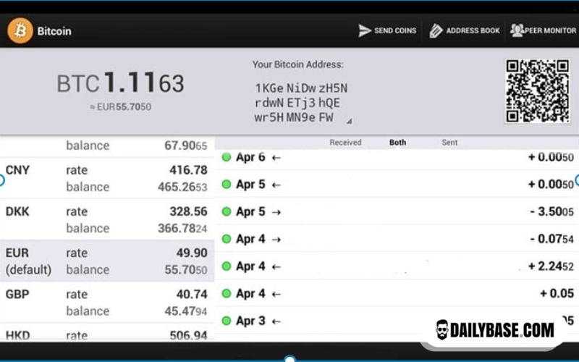This screenshot has height=362, width=579.
Task: Click the GBP rate value 40.74
Action: click(x=192, y=295)
